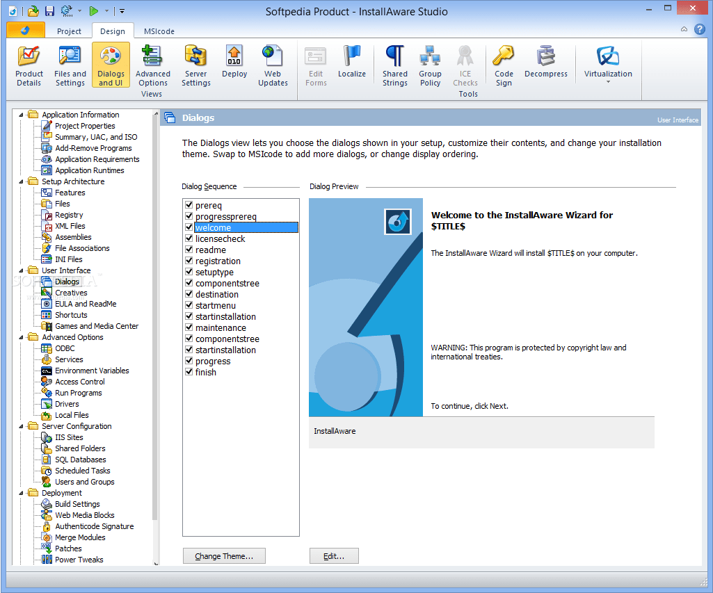Collapse the ribbon with the arrow

(x=684, y=29)
